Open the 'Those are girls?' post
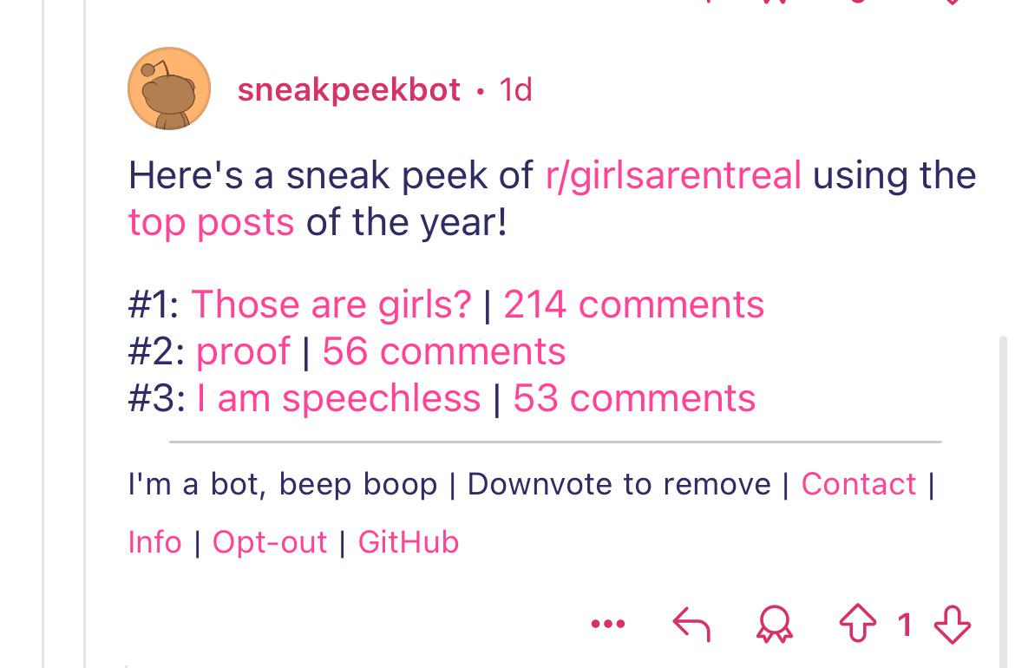 click(331, 305)
